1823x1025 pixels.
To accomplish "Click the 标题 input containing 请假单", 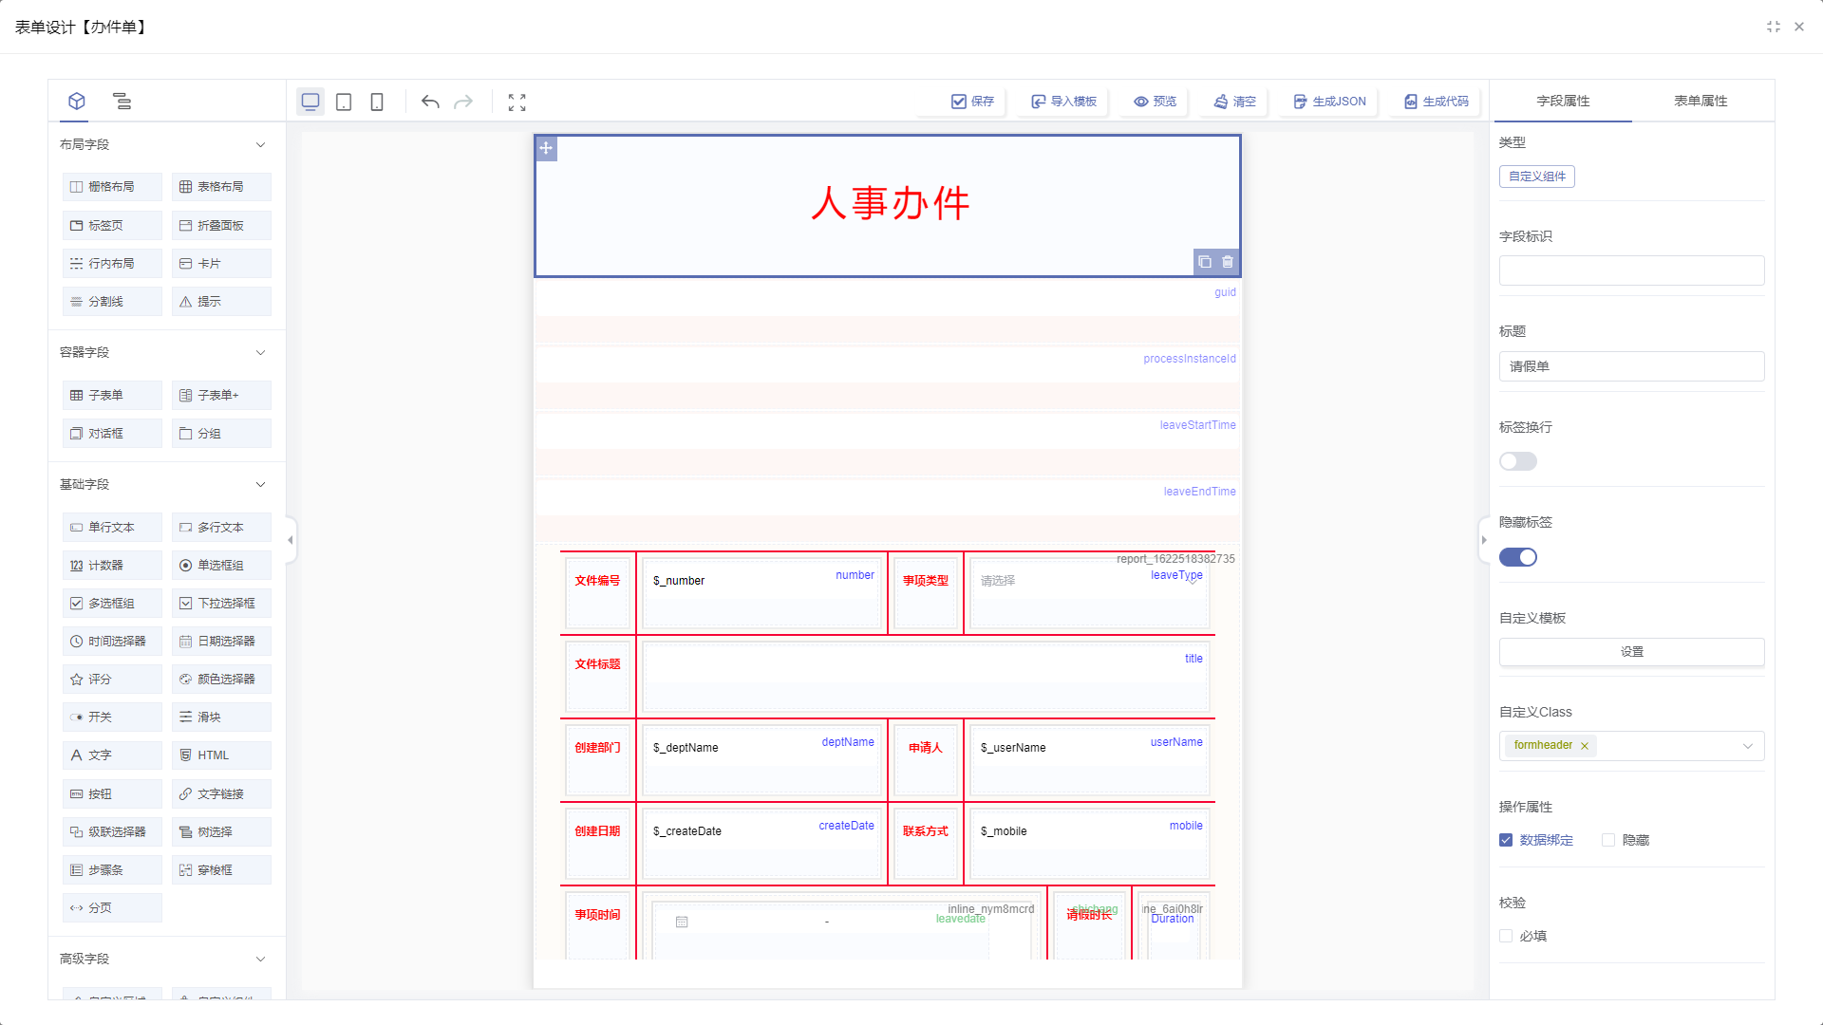I will click(1631, 366).
